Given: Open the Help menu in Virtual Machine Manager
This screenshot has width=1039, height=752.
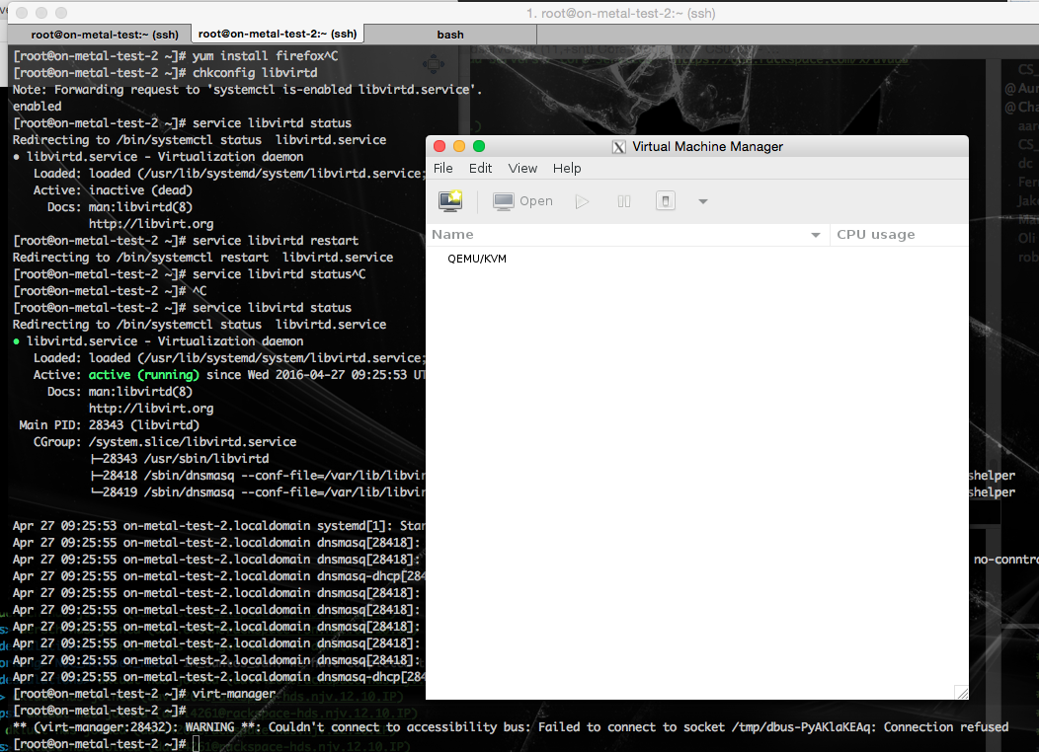Looking at the screenshot, I should 567,168.
